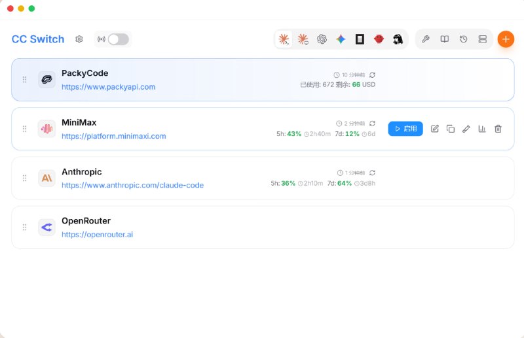
Task: Enable the MiniMax provider with 启用
Action: click(405, 128)
